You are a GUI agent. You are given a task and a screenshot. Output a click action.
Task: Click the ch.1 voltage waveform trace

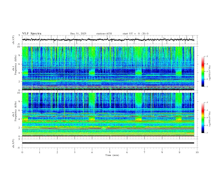click(x=108, y=40)
